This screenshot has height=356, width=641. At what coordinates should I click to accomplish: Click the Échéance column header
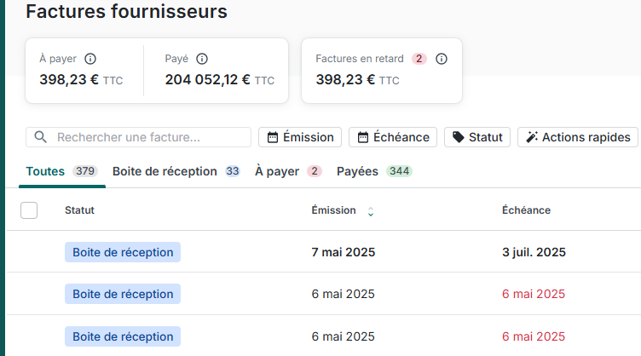click(x=526, y=210)
